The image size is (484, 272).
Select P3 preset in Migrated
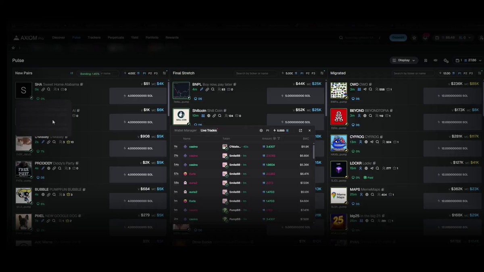pyautogui.click(x=471, y=73)
